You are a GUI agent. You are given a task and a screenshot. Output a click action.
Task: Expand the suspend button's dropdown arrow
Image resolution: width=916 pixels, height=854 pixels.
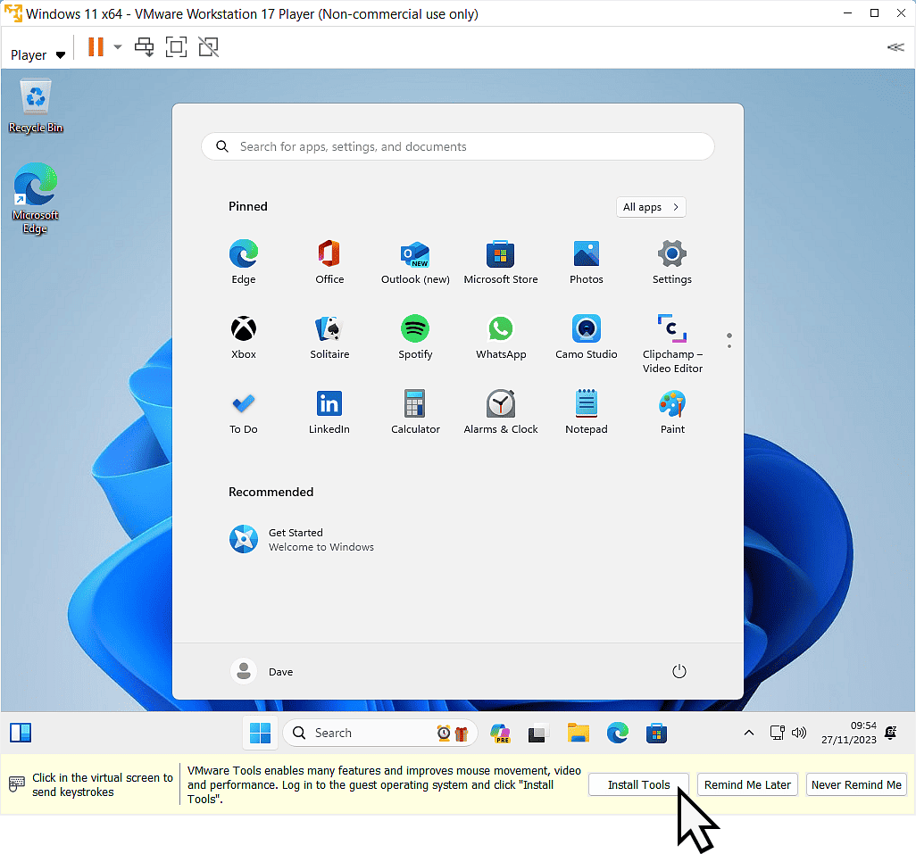[117, 46]
